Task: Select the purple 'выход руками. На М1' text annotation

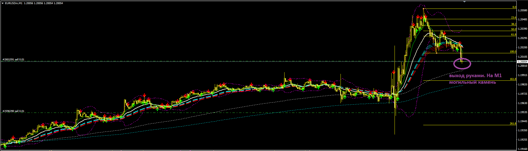Action: point(475,76)
